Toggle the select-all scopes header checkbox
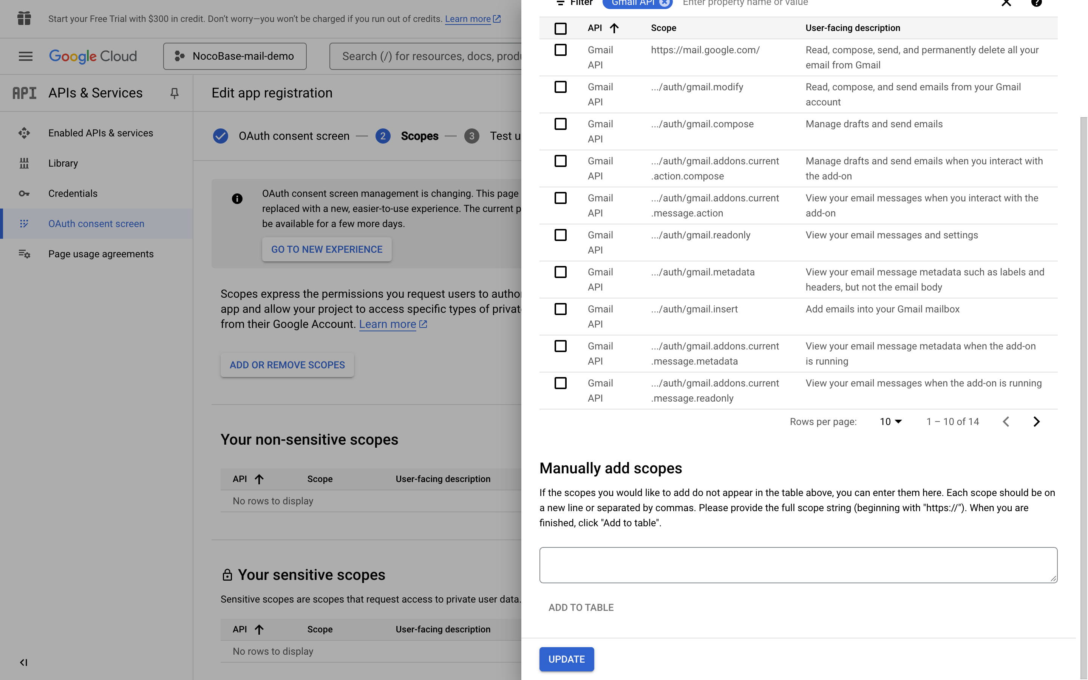The image size is (1088, 680). 560,28
